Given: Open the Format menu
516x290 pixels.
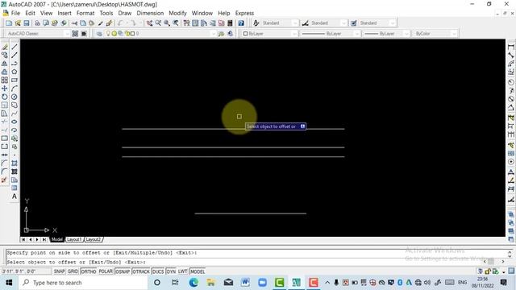Looking at the screenshot, I should pos(85,13).
